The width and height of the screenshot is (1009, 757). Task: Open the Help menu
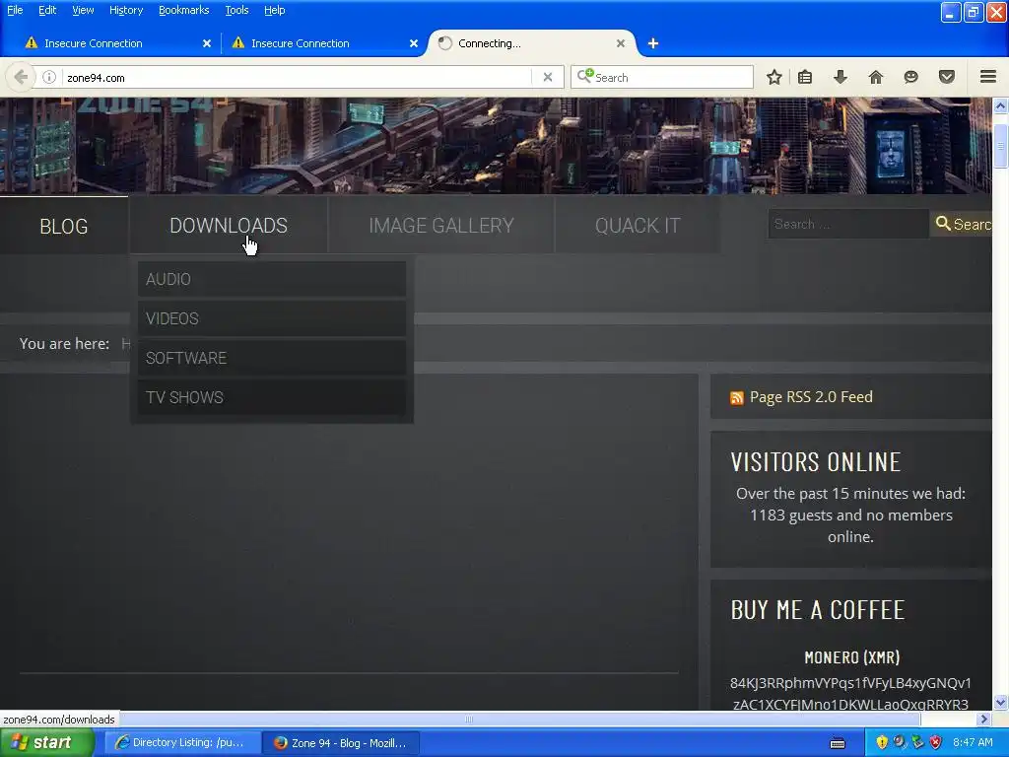[x=274, y=10]
